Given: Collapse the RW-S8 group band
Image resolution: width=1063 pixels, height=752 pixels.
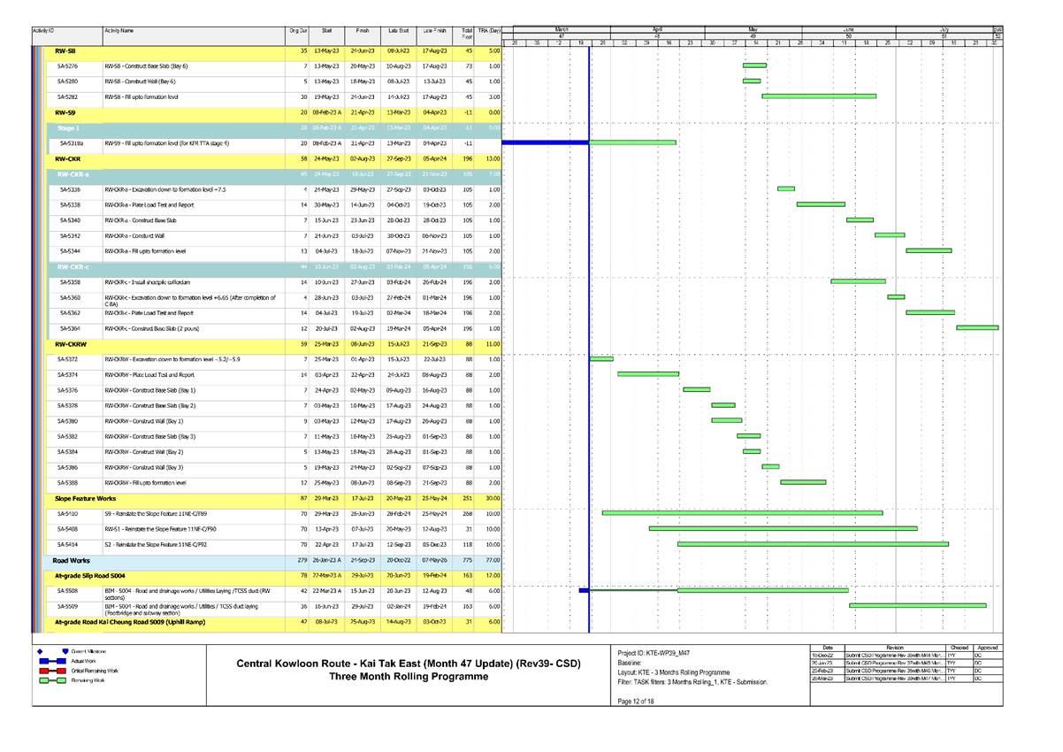Looking at the screenshot, I should (65, 51).
